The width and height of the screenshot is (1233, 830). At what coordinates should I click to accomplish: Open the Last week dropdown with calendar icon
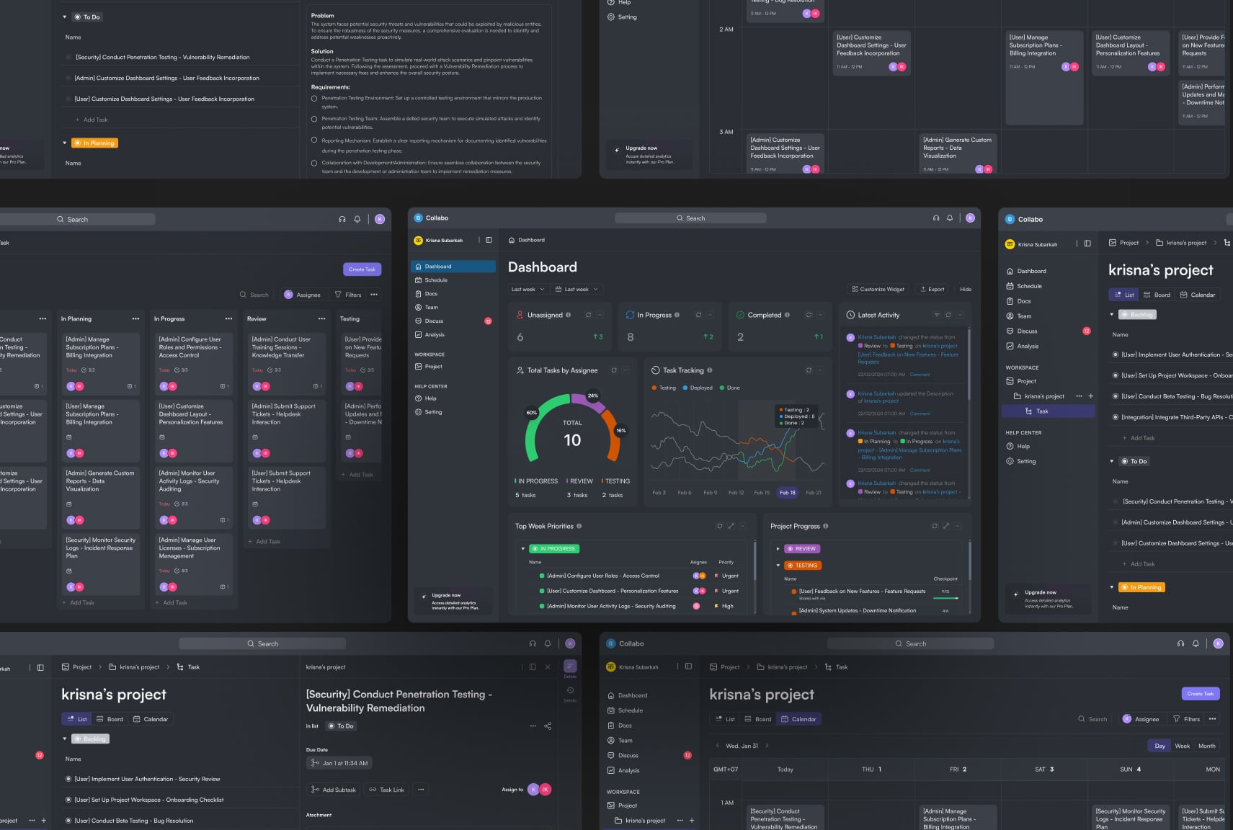[x=577, y=289]
